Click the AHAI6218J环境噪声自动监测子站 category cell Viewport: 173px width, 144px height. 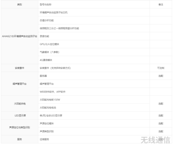pyautogui.click(x=20, y=36)
